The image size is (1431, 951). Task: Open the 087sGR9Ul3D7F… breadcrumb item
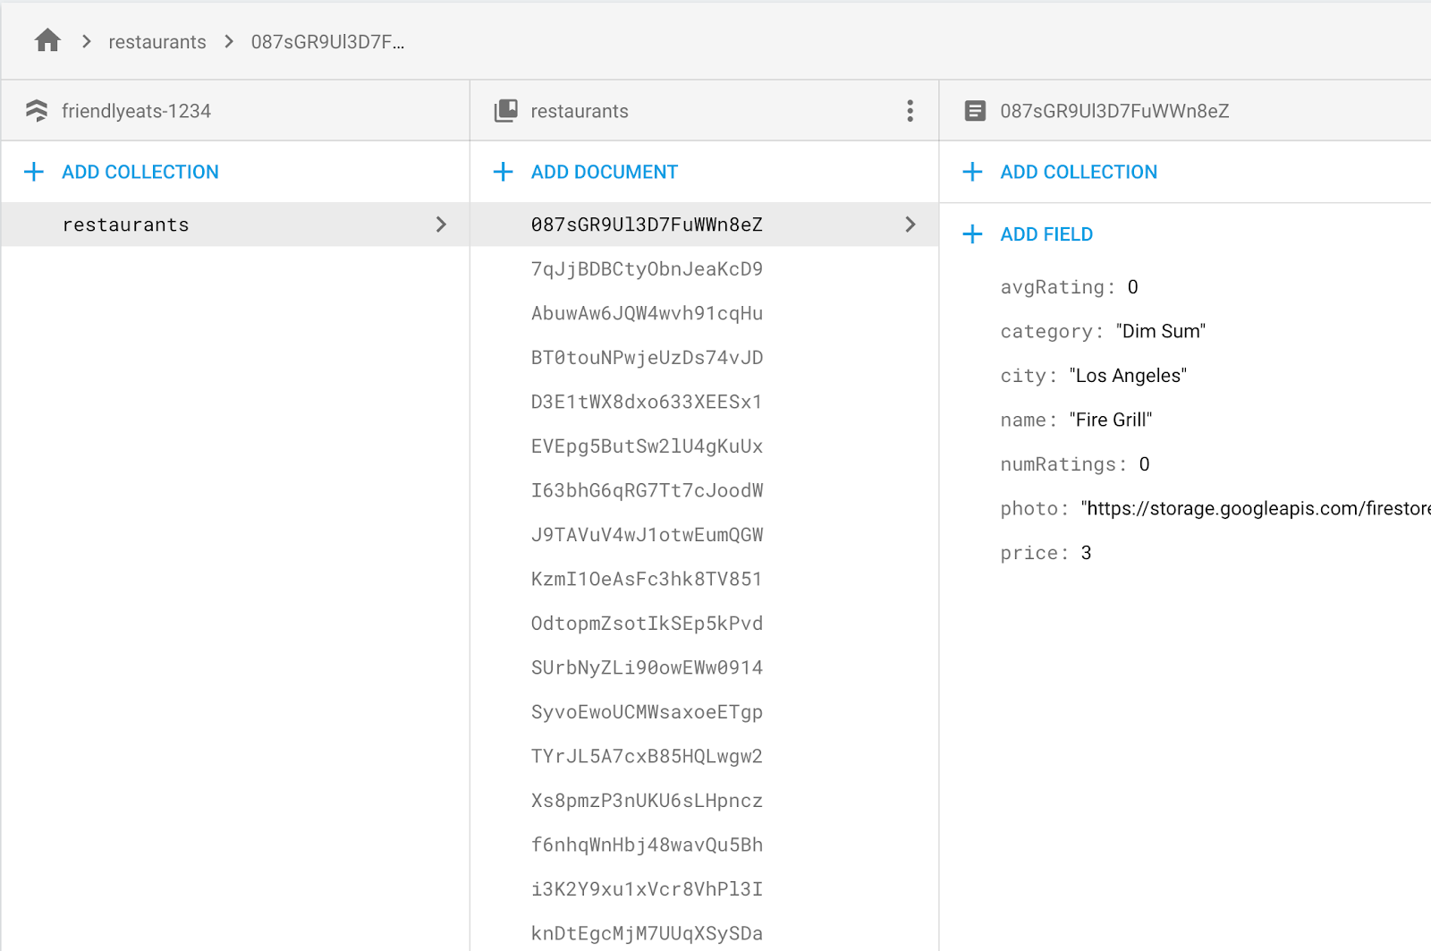click(x=329, y=41)
